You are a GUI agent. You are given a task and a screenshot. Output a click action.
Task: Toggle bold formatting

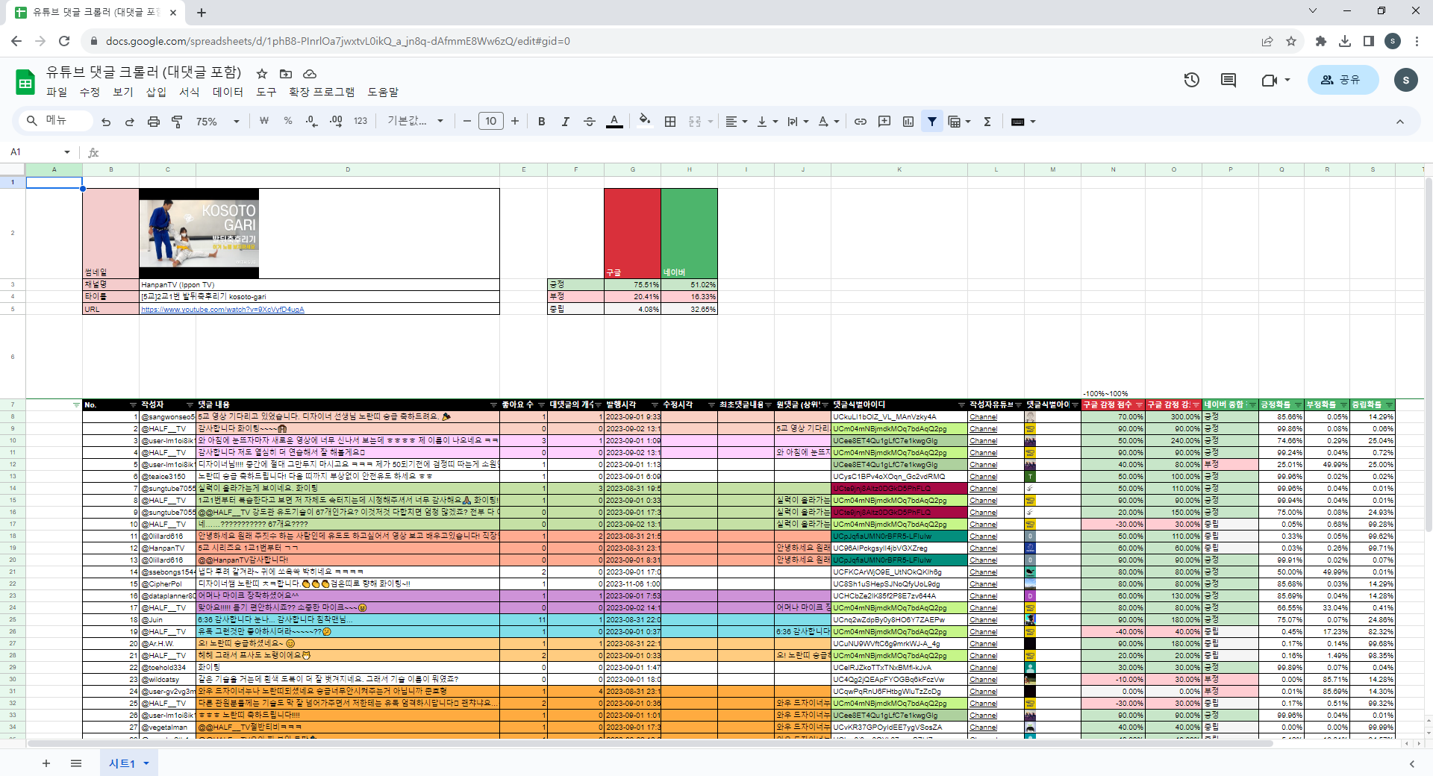click(541, 122)
